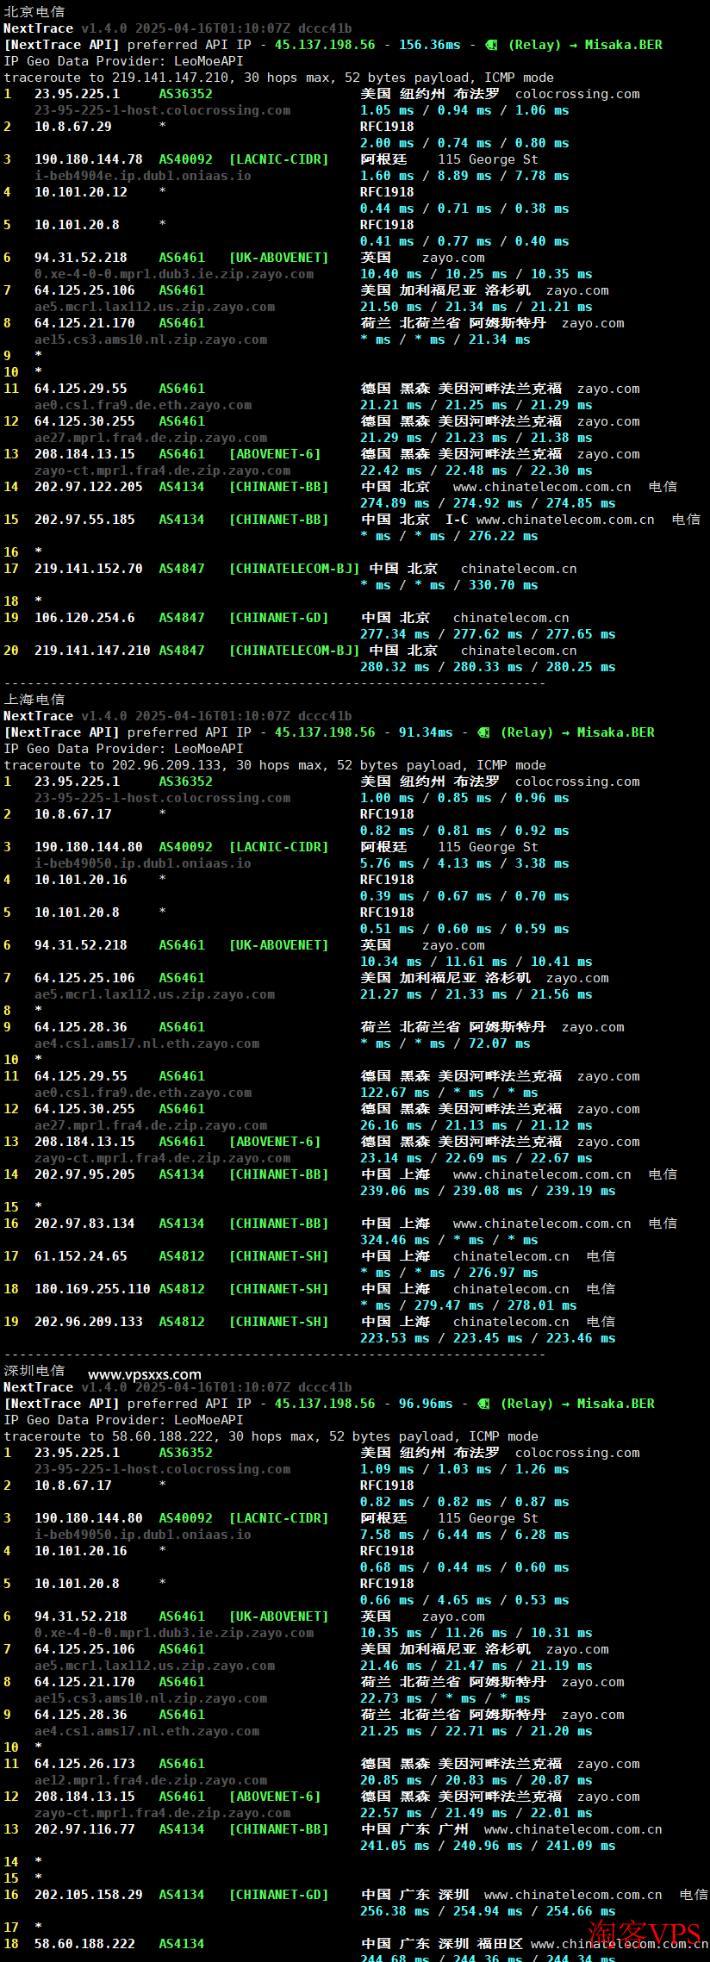
Task: Click hop IP 202.97.122.205
Action: [x=89, y=487]
